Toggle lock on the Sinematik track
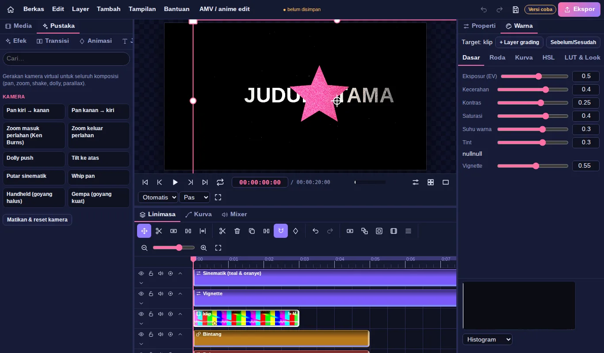The image size is (604, 353). [151, 274]
